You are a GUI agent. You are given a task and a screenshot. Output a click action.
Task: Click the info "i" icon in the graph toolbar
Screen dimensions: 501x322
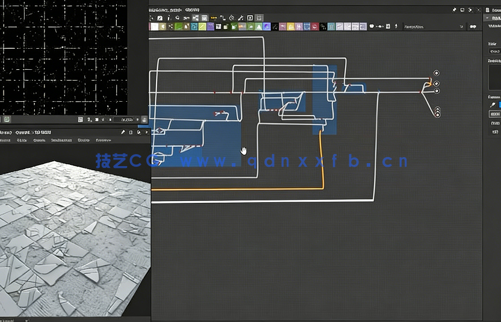pos(169,18)
